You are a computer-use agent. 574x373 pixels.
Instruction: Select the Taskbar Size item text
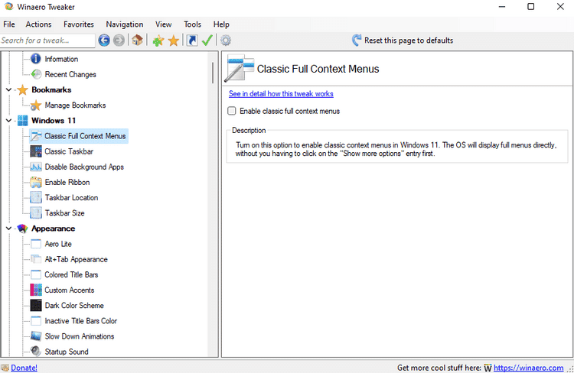pyautogui.click(x=64, y=212)
